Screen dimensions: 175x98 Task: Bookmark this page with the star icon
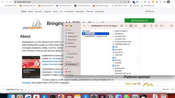coord(129,2)
